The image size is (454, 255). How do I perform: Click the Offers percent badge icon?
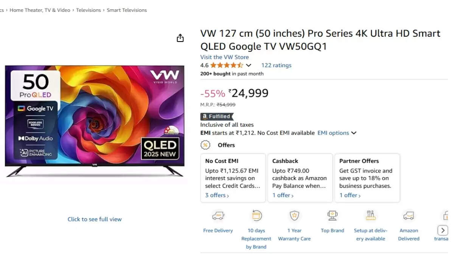[205, 145]
